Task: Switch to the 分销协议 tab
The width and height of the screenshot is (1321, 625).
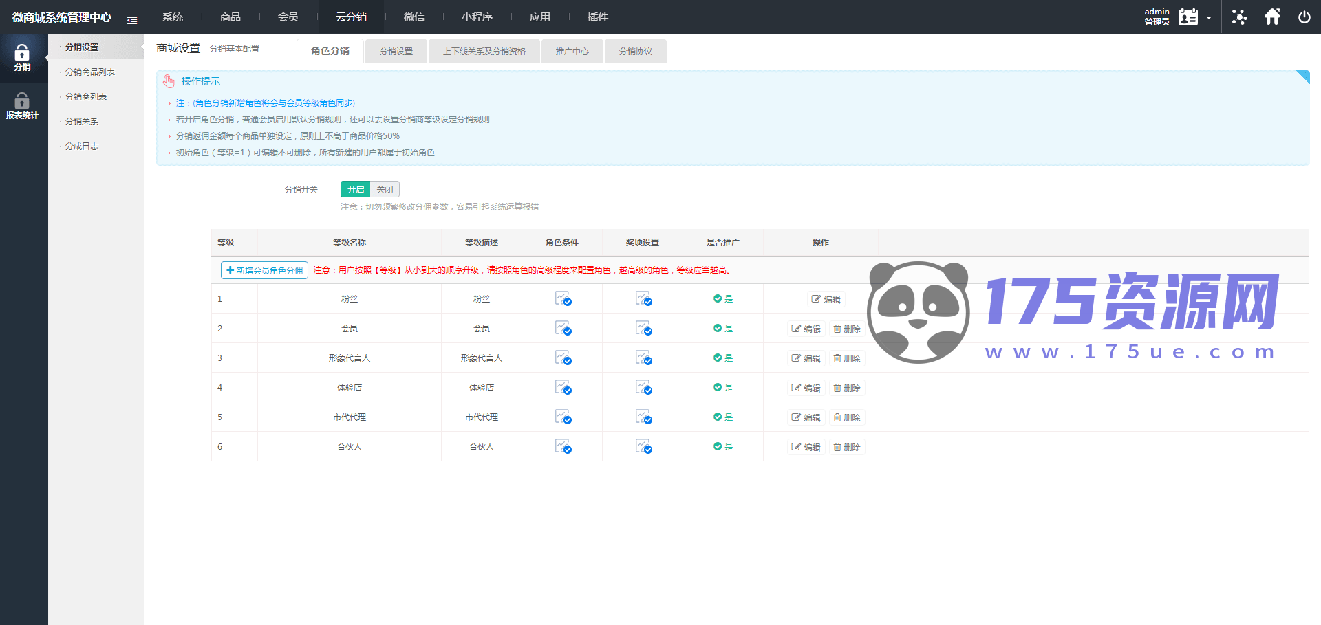Action: click(636, 51)
